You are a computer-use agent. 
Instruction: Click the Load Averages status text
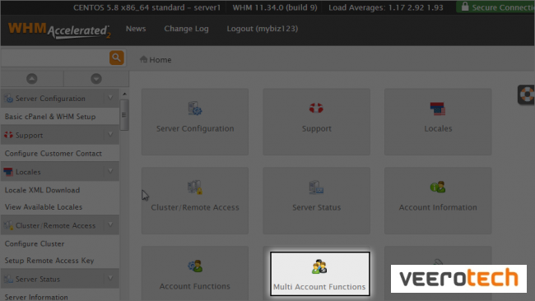(x=386, y=7)
